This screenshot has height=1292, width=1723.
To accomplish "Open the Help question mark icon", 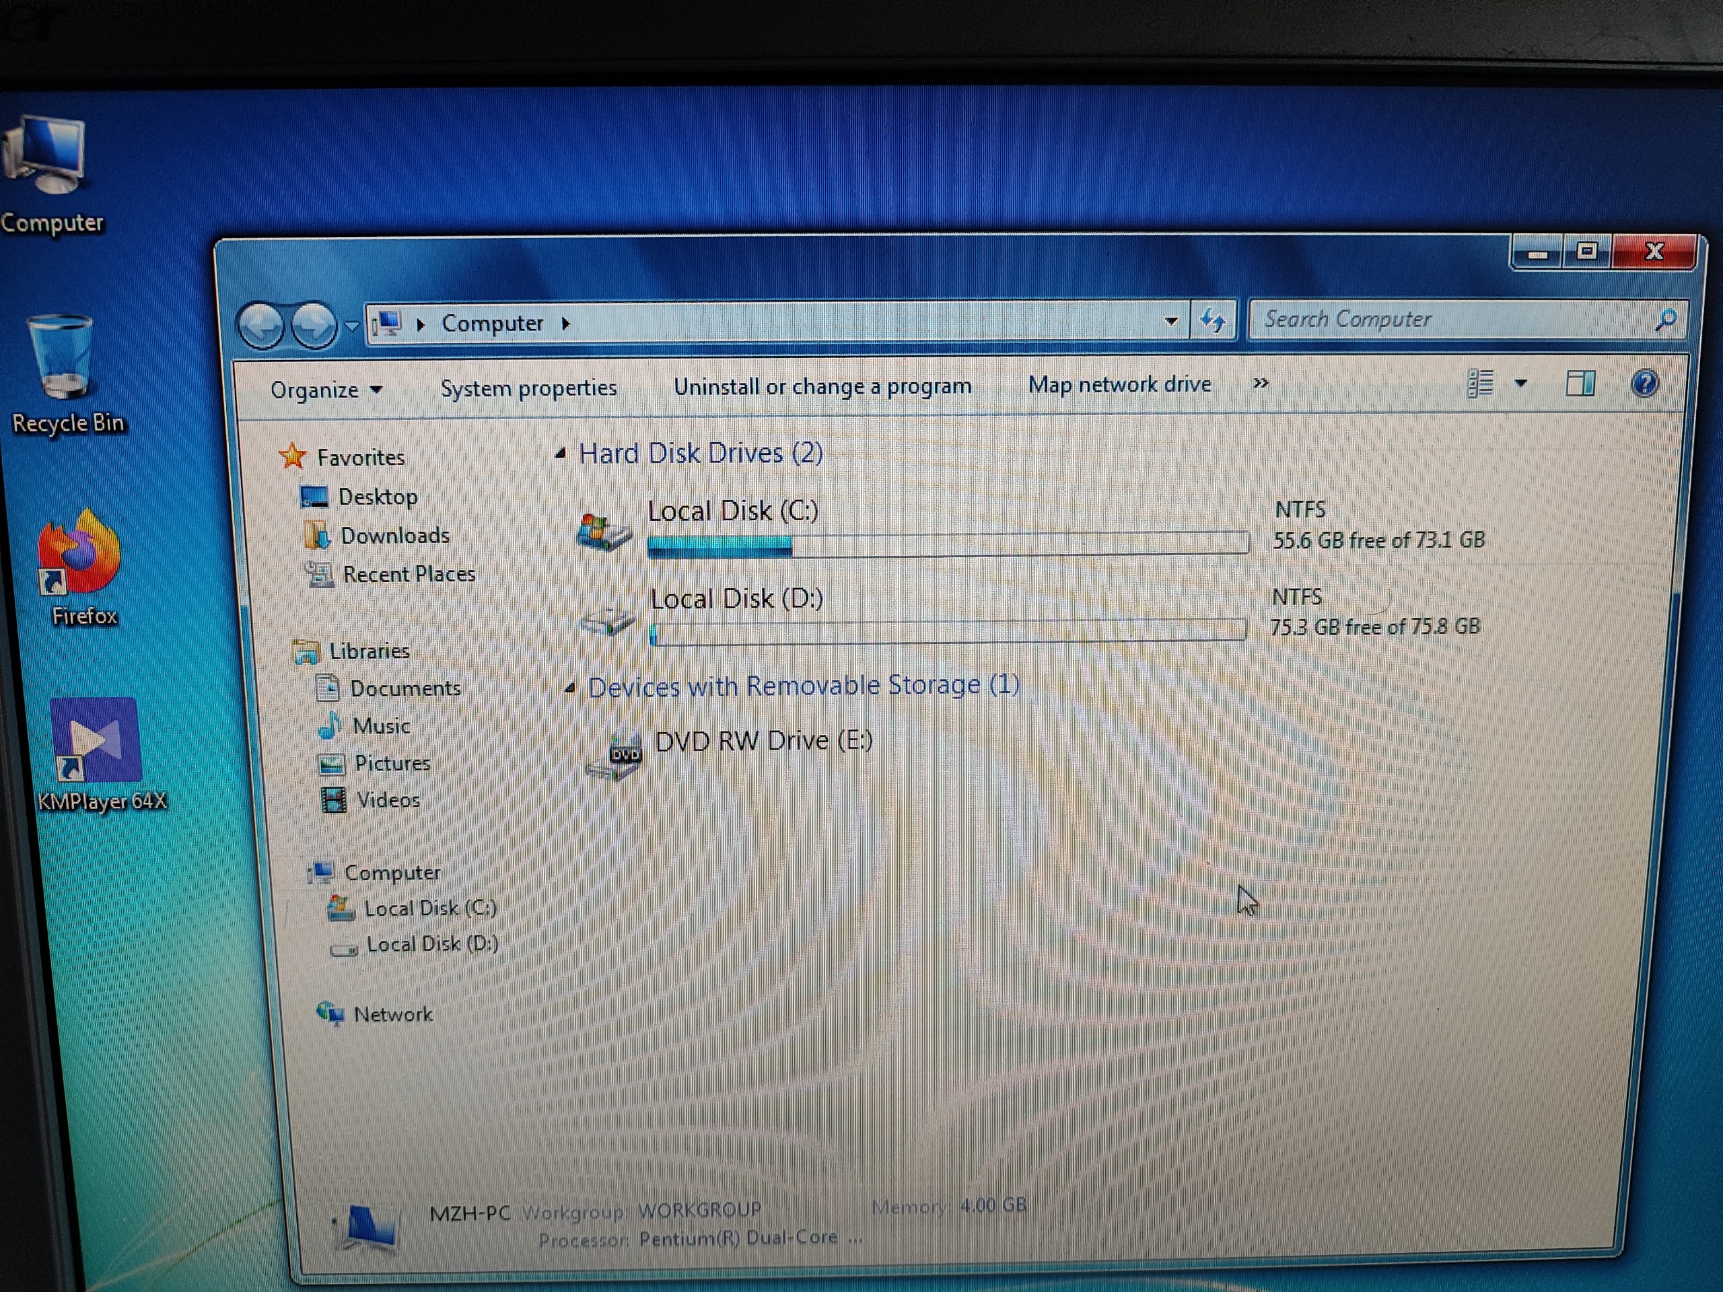I will point(1644,382).
